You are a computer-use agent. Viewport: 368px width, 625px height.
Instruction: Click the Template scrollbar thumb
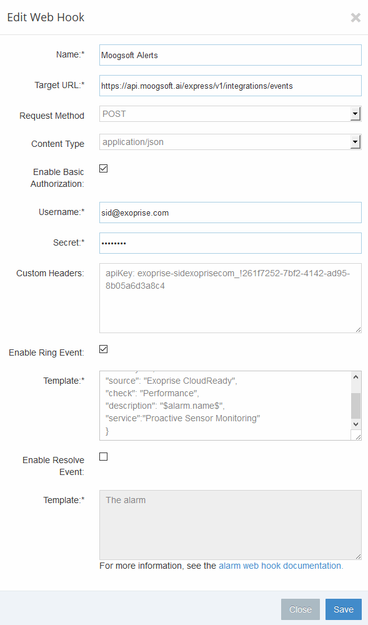pyautogui.click(x=356, y=406)
